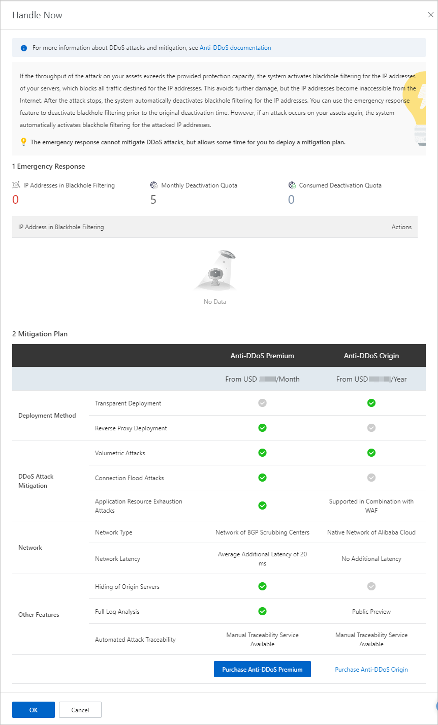Click the yellow lightbulb tip icon
438x725 pixels.
[23, 142]
